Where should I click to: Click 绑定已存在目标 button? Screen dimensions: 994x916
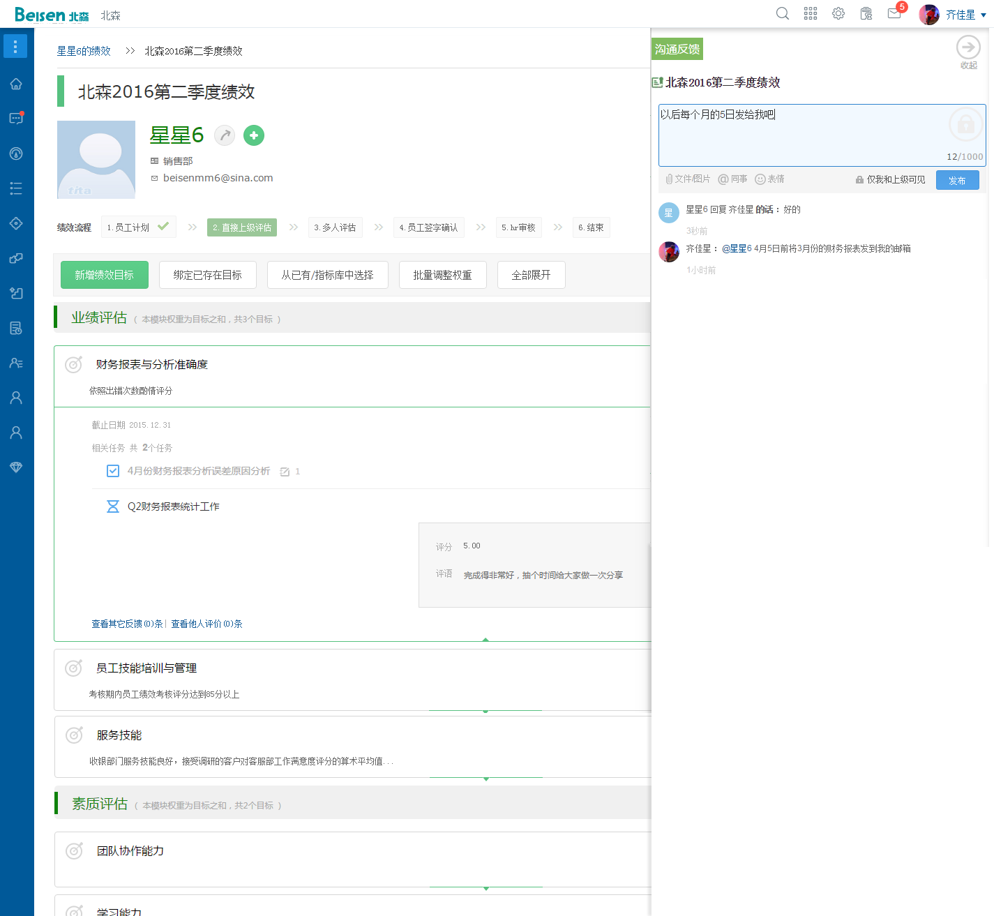coord(208,275)
